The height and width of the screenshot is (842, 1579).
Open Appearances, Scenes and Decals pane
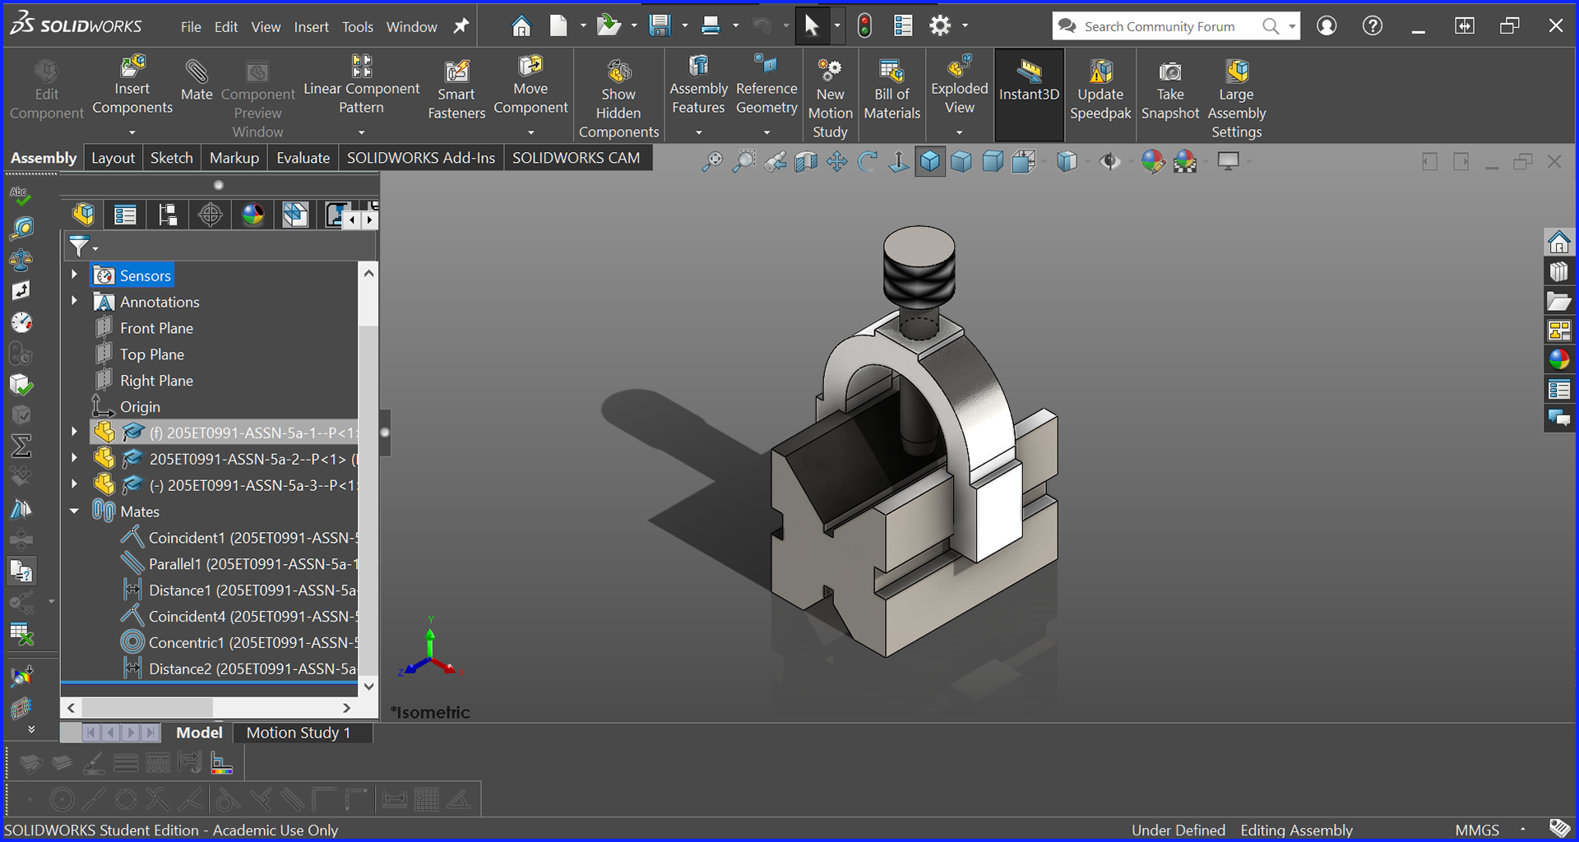1558,360
